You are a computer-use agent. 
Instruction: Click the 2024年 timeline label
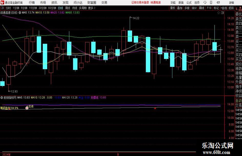6,154
